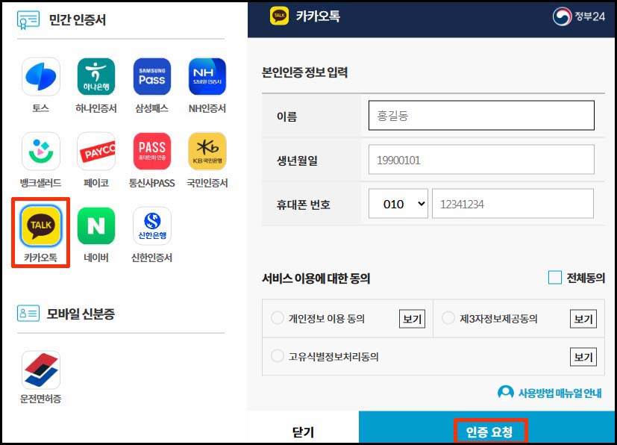Viewport: 617px width, 445px height.
Task: View the 제3자정보제공동의 terms via 보기
Action: (x=583, y=319)
